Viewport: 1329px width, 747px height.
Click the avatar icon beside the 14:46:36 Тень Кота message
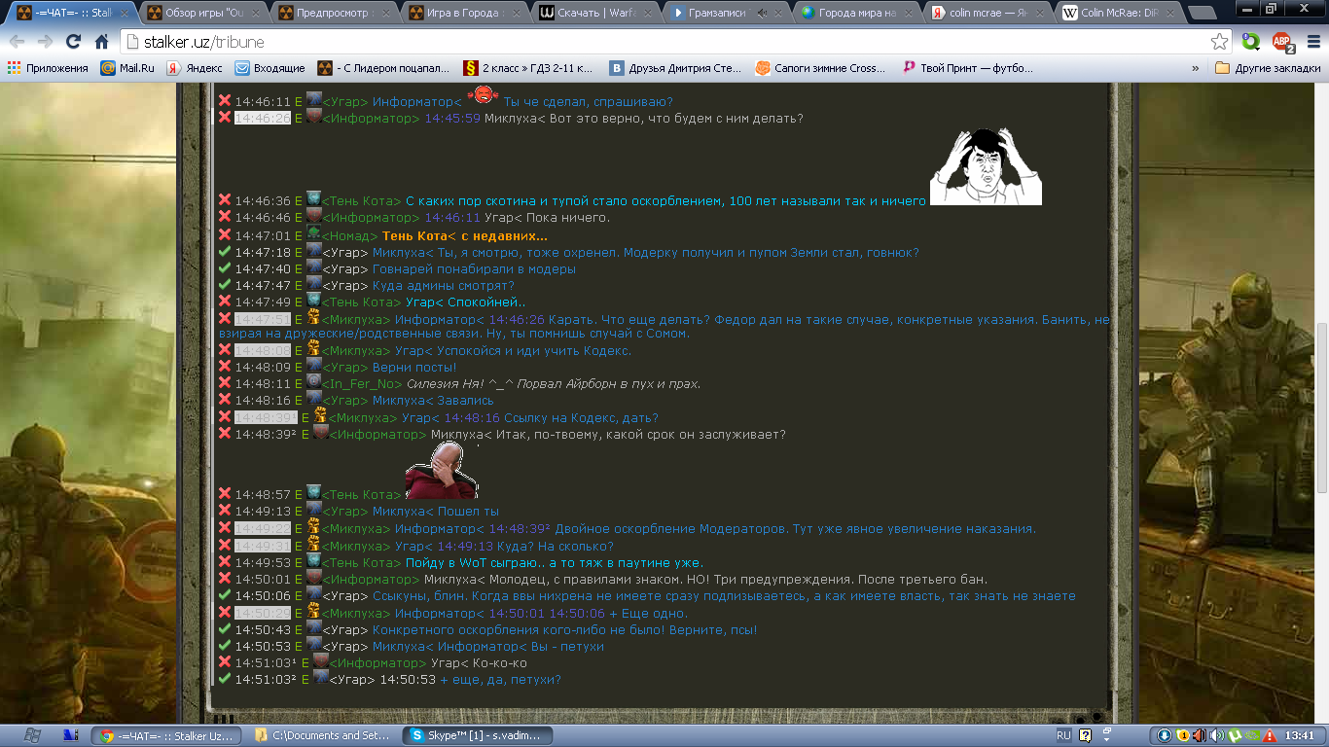[313, 199]
